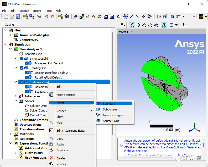
Task: Click the Additional Variable icon in toolbar
Action: 100,16
